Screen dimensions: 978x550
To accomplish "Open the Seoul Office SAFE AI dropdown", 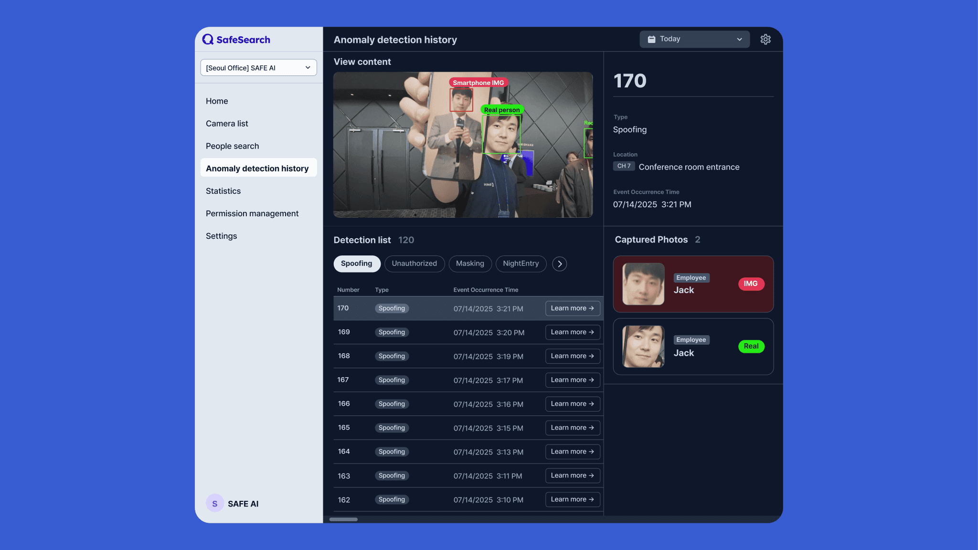I will pos(258,68).
